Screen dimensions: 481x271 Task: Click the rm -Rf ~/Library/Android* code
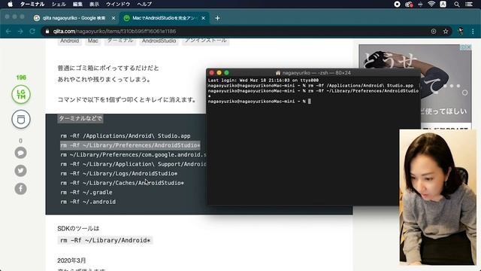tap(105, 240)
